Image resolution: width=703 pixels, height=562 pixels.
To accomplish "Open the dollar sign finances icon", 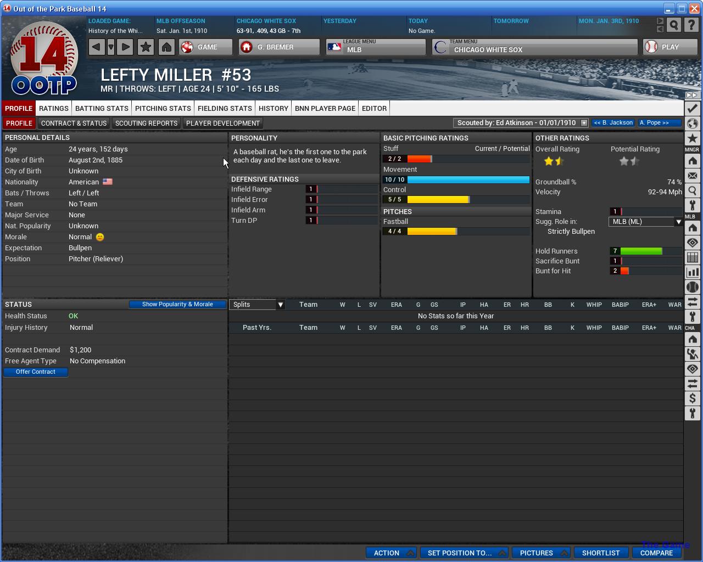I will [692, 398].
